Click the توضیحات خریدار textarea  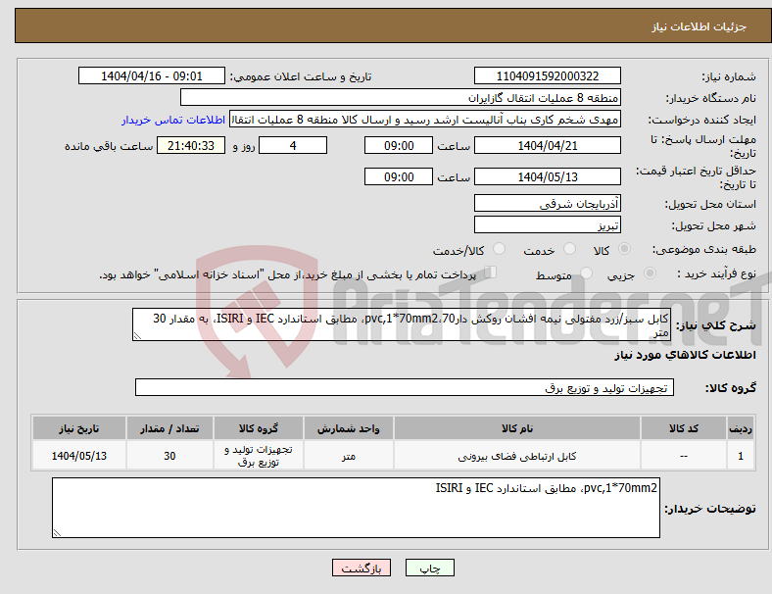tap(356, 508)
